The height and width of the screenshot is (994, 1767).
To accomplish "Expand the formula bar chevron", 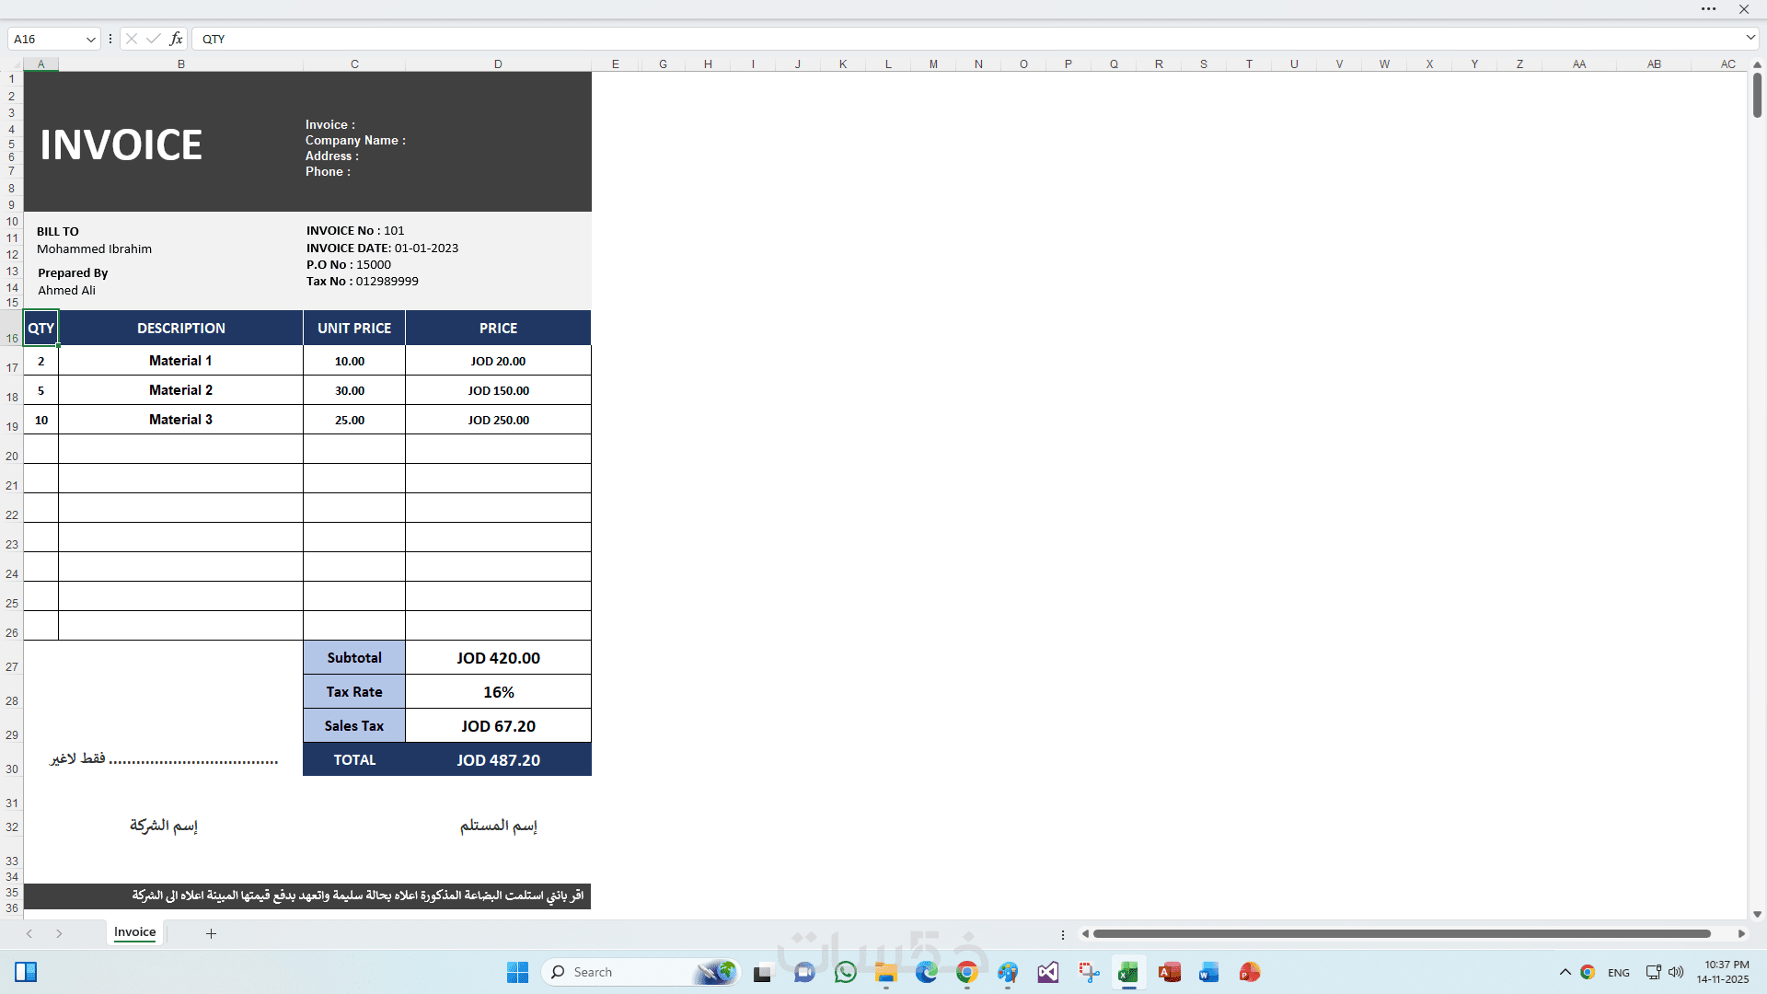I will point(1750,38).
